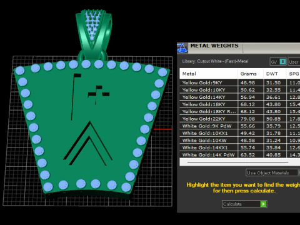This screenshot has width=300, height=225.
Task: Select the Yellow Gold:14KY row
Action: click(240, 97)
